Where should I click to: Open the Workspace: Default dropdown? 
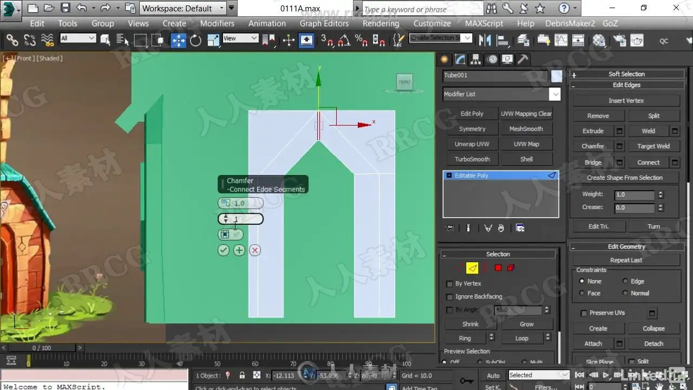[x=184, y=8]
